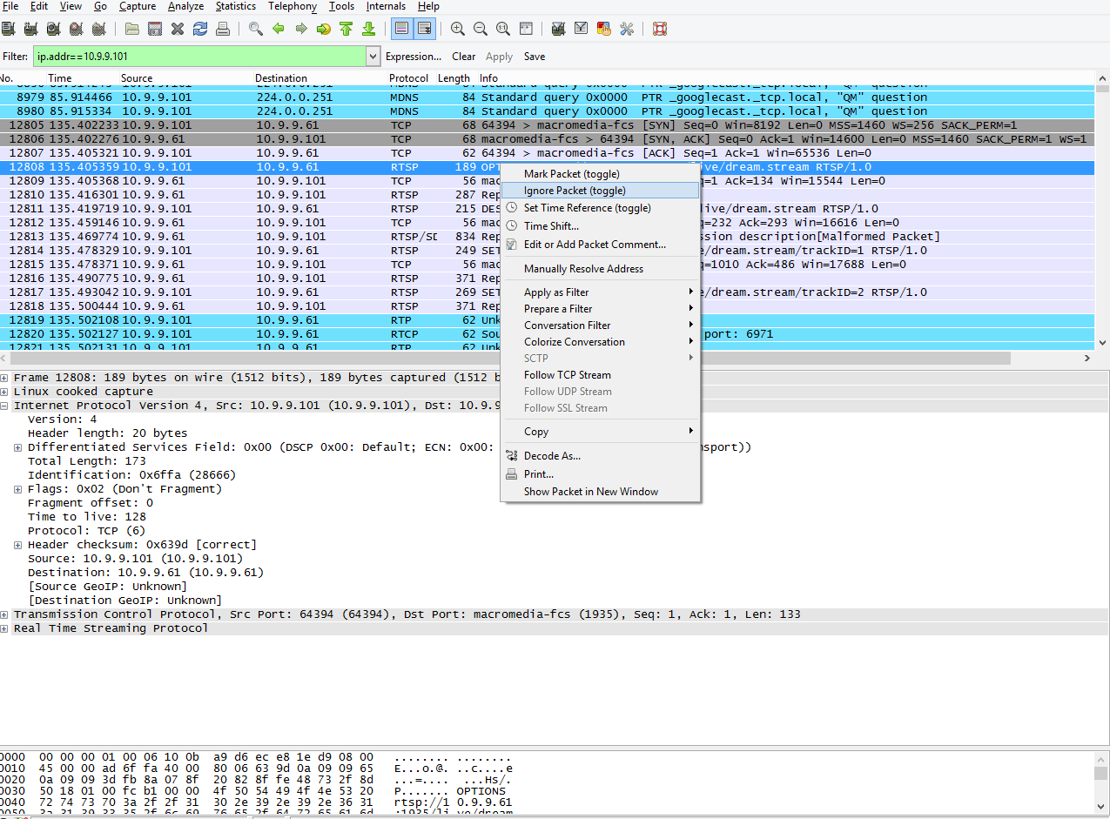
Task: Open the Coloring rules icon
Action: tap(604, 29)
